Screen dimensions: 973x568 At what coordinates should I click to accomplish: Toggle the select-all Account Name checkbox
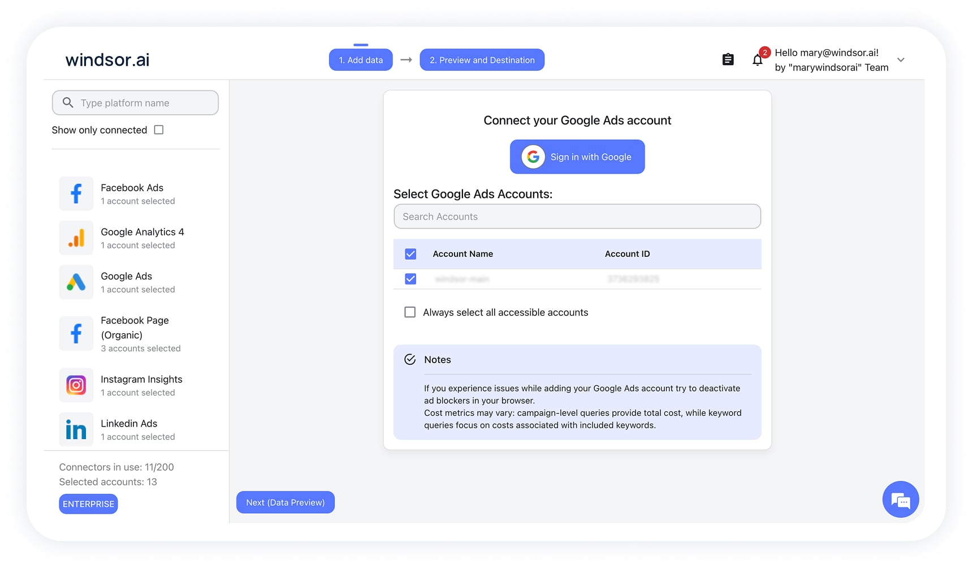[x=410, y=254]
